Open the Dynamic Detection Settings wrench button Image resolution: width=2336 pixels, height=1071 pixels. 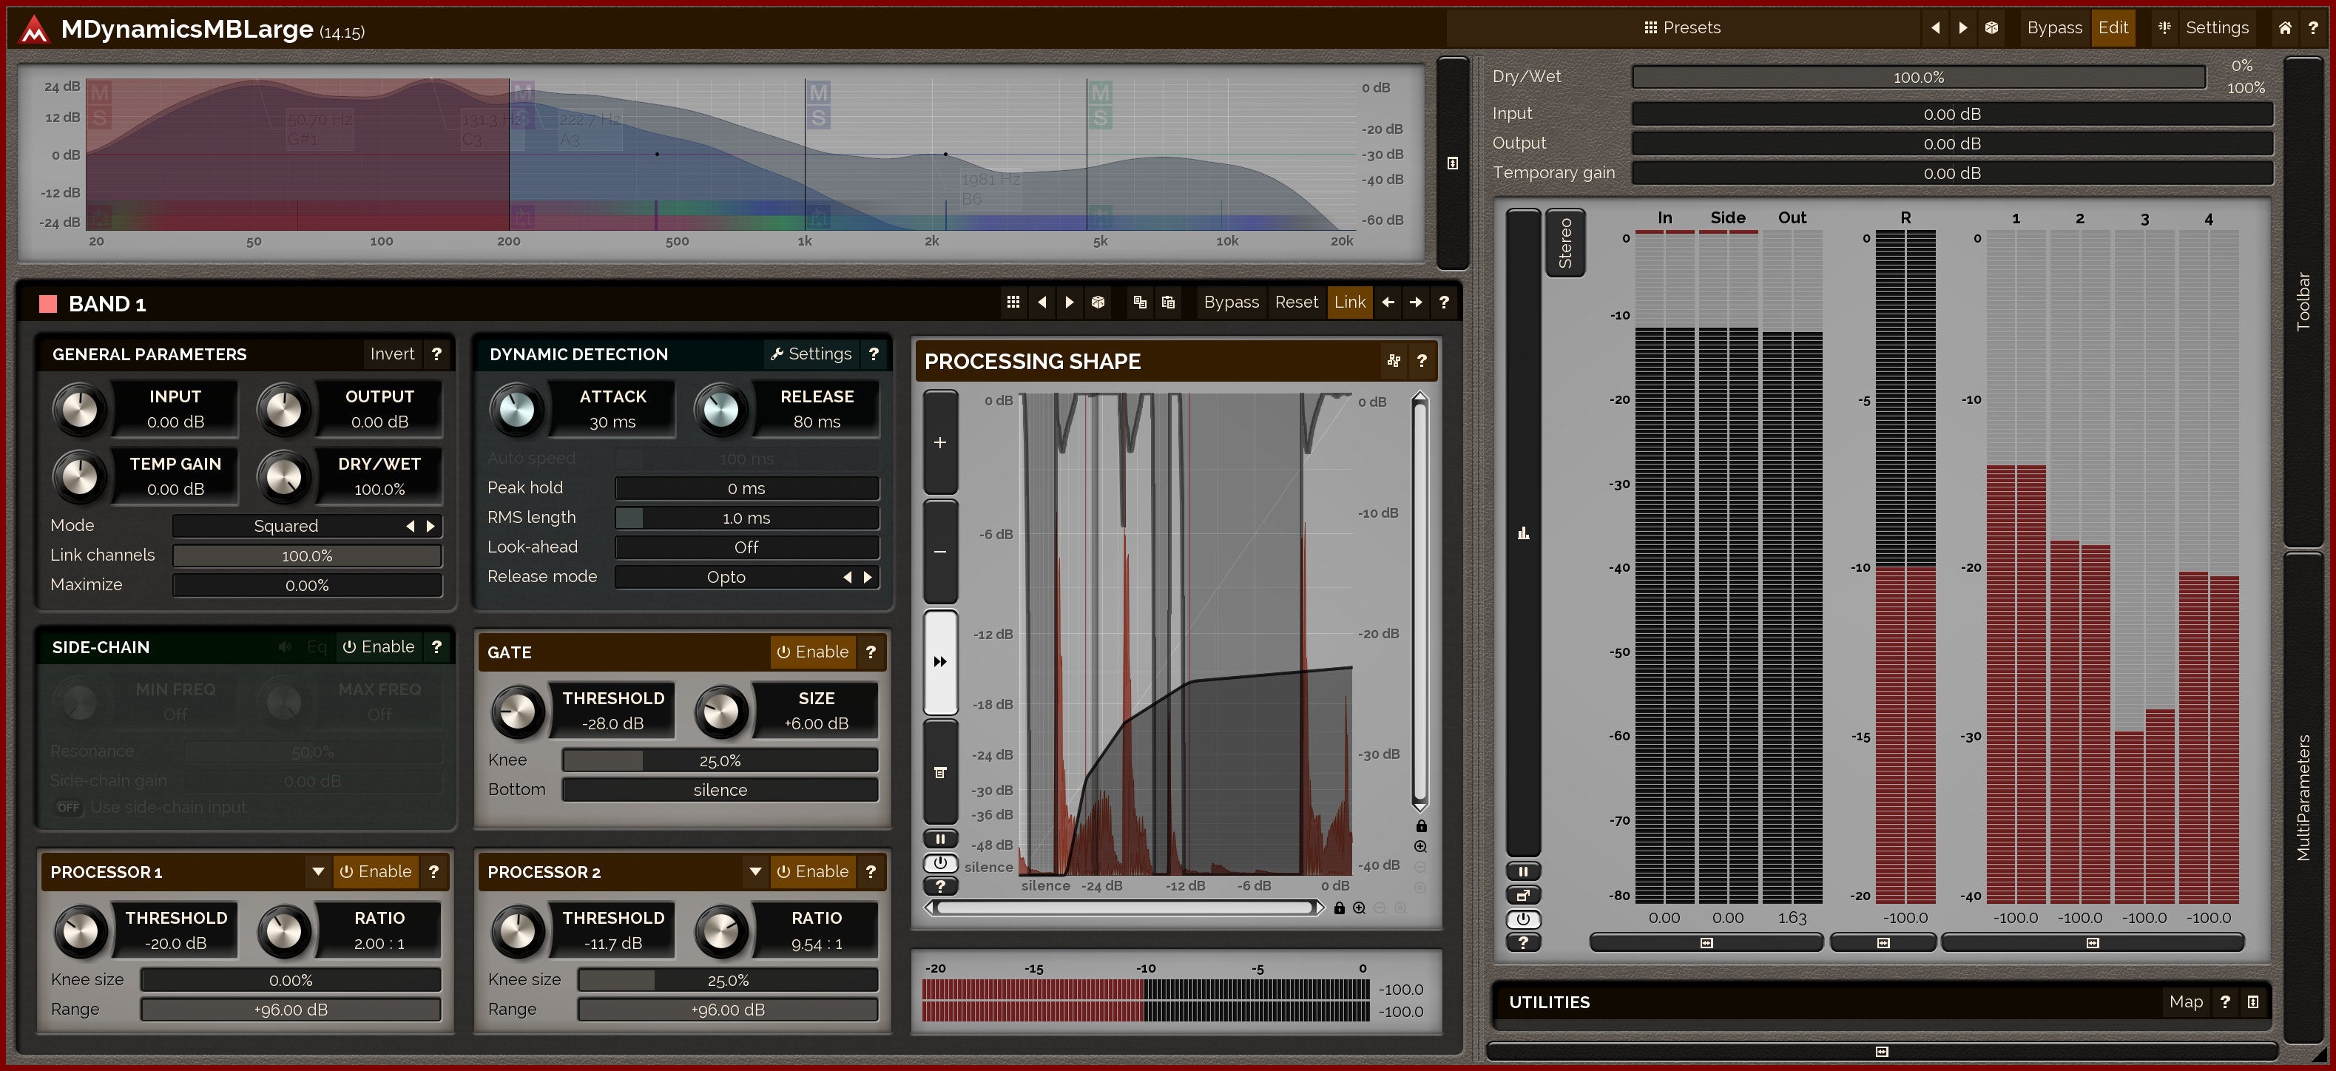tap(811, 354)
